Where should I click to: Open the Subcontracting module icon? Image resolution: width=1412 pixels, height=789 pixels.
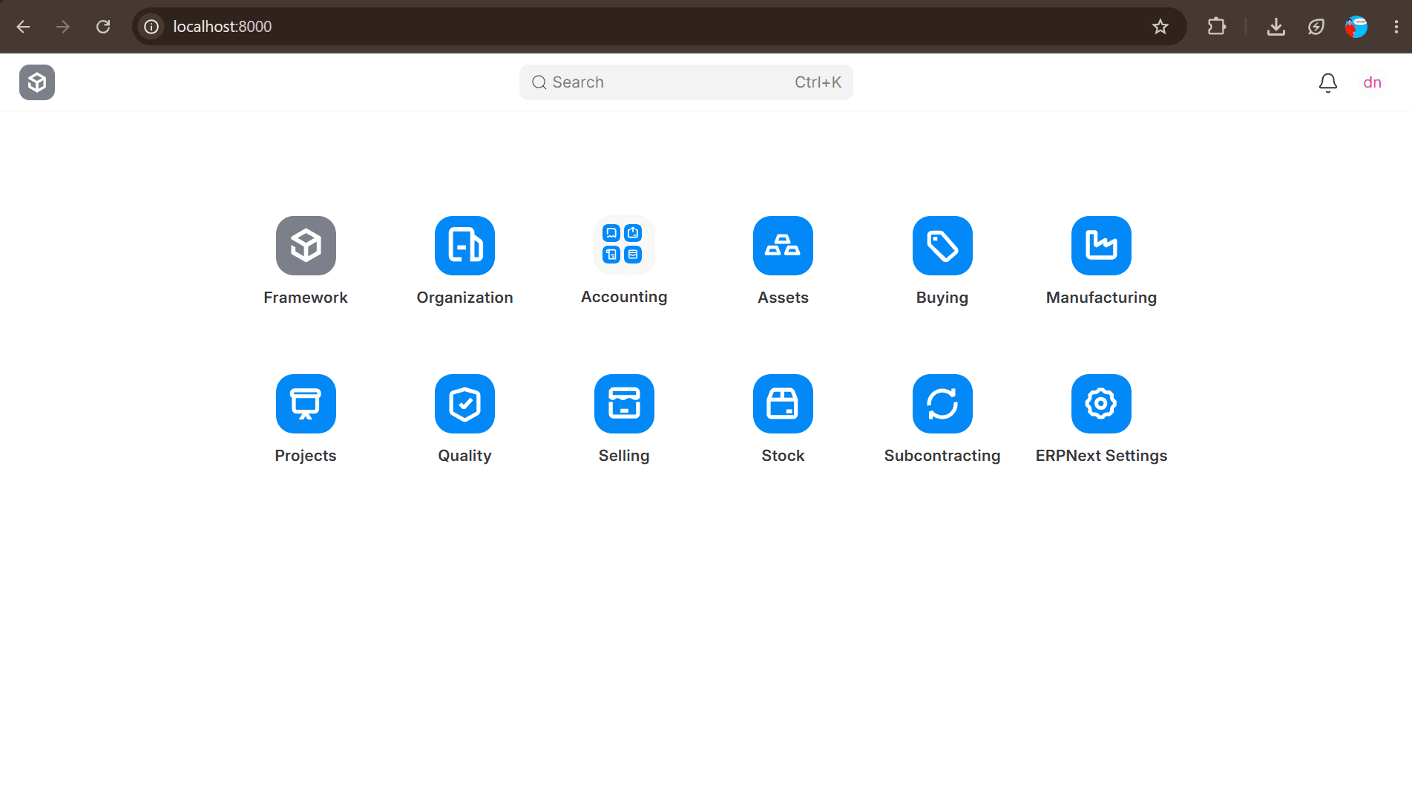(x=942, y=404)
